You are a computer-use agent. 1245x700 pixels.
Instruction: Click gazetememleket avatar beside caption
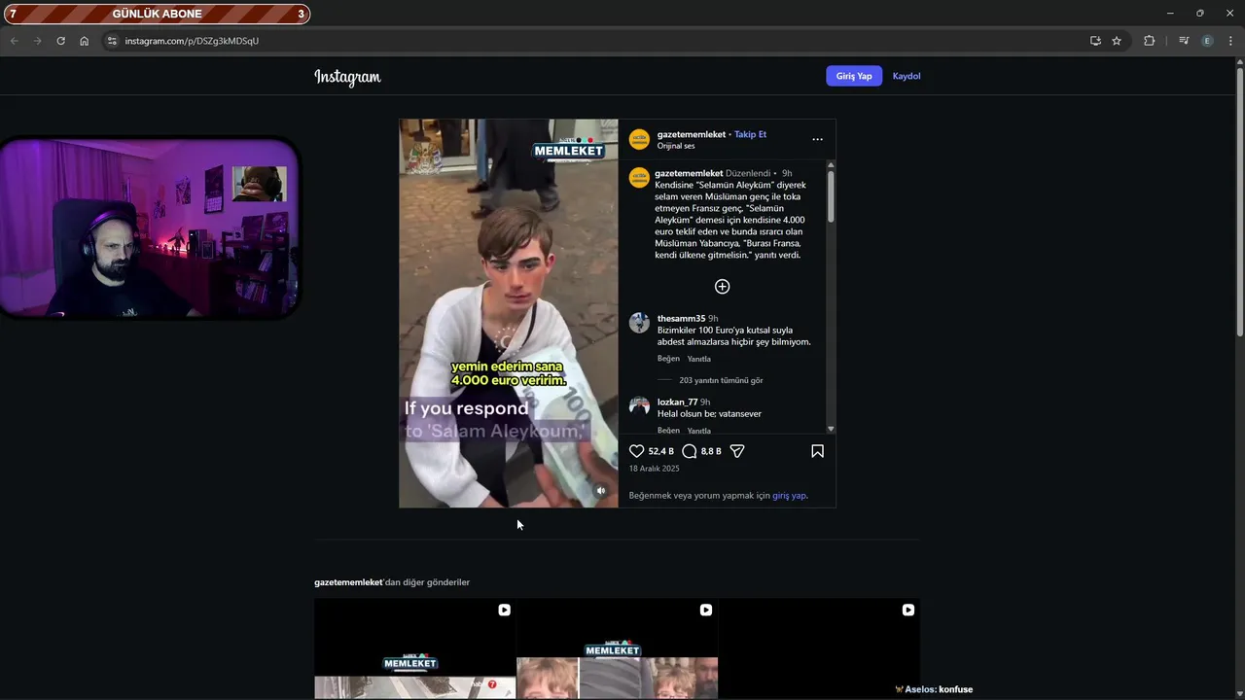[639, 178]
